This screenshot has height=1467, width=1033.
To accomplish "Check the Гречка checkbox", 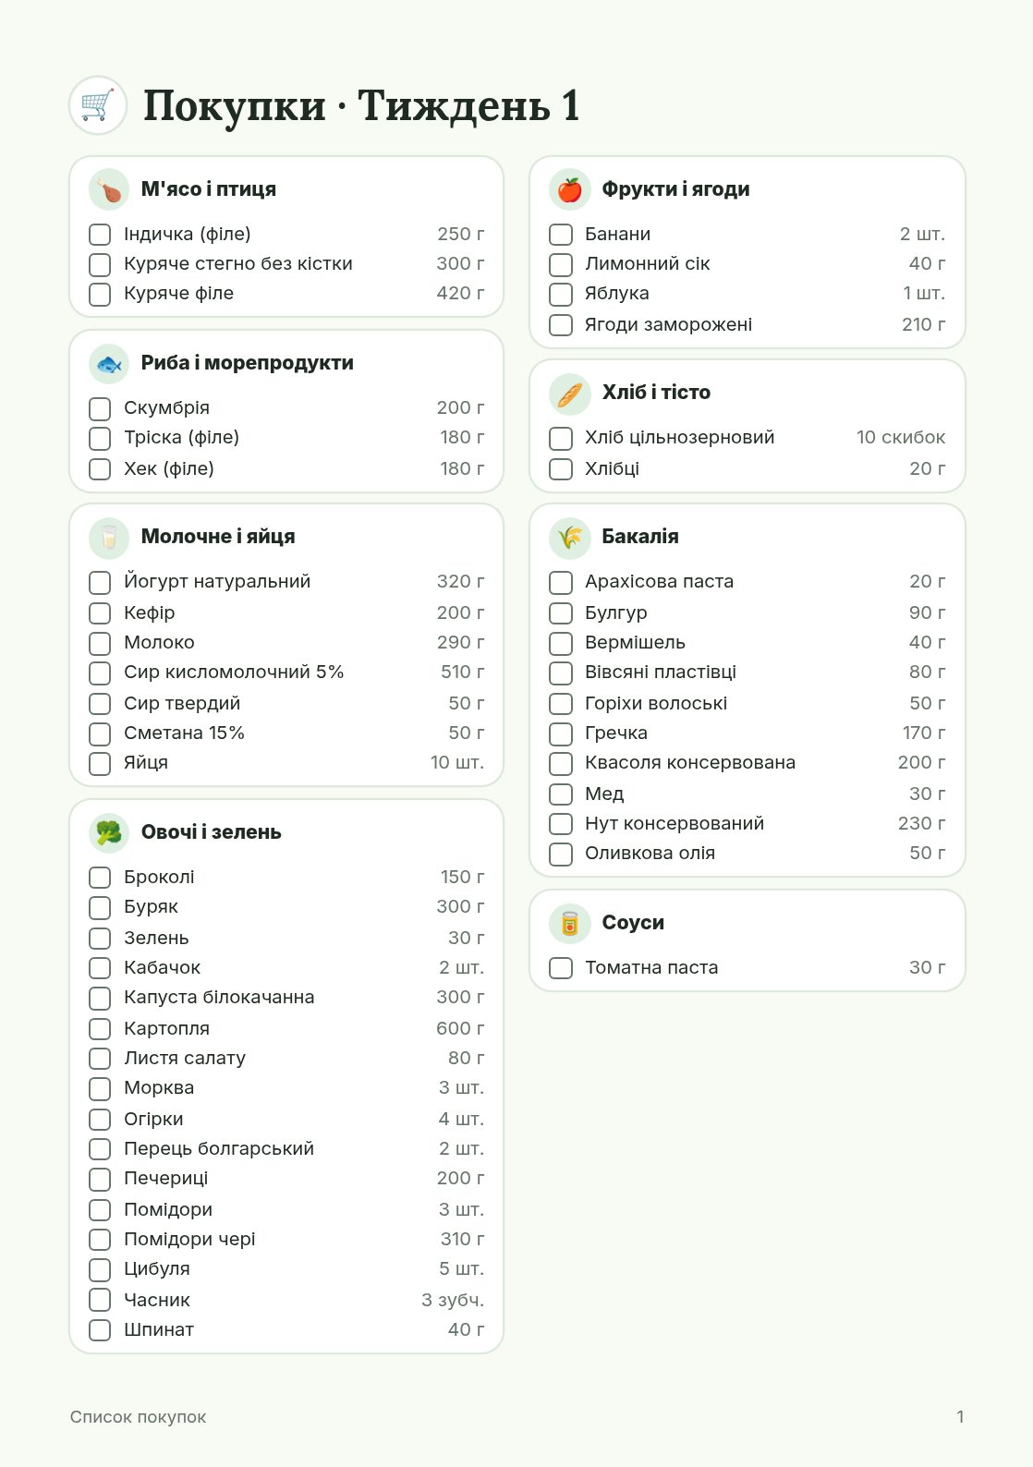I will pos(561,733).
